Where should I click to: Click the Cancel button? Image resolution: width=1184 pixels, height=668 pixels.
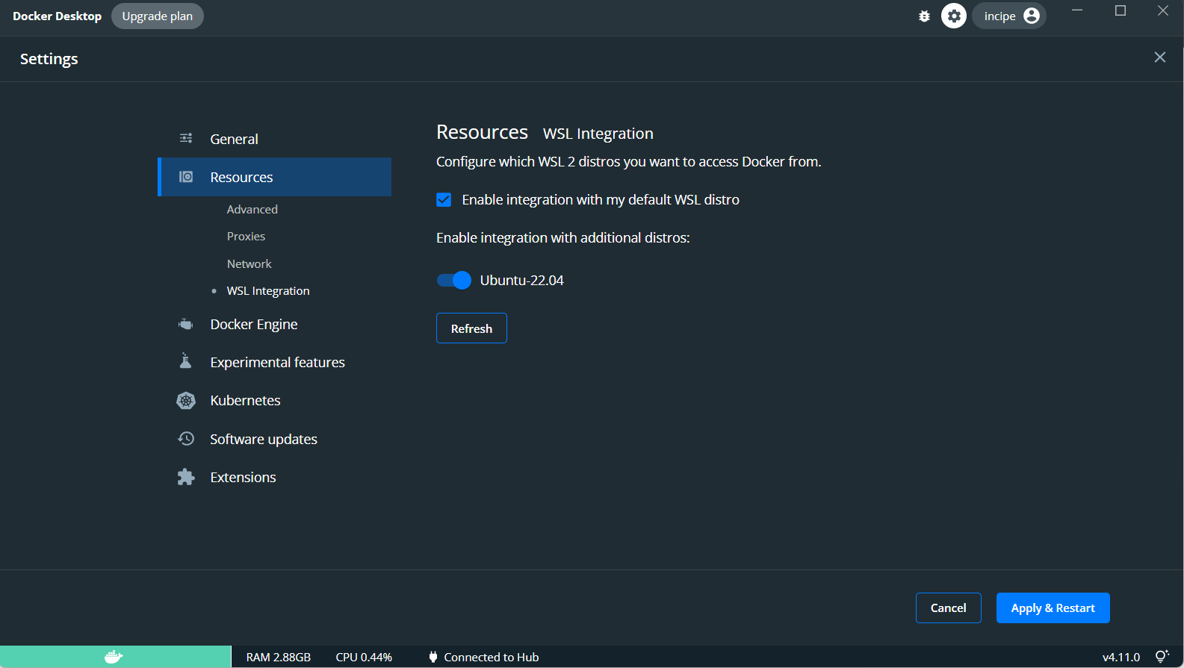948,608
